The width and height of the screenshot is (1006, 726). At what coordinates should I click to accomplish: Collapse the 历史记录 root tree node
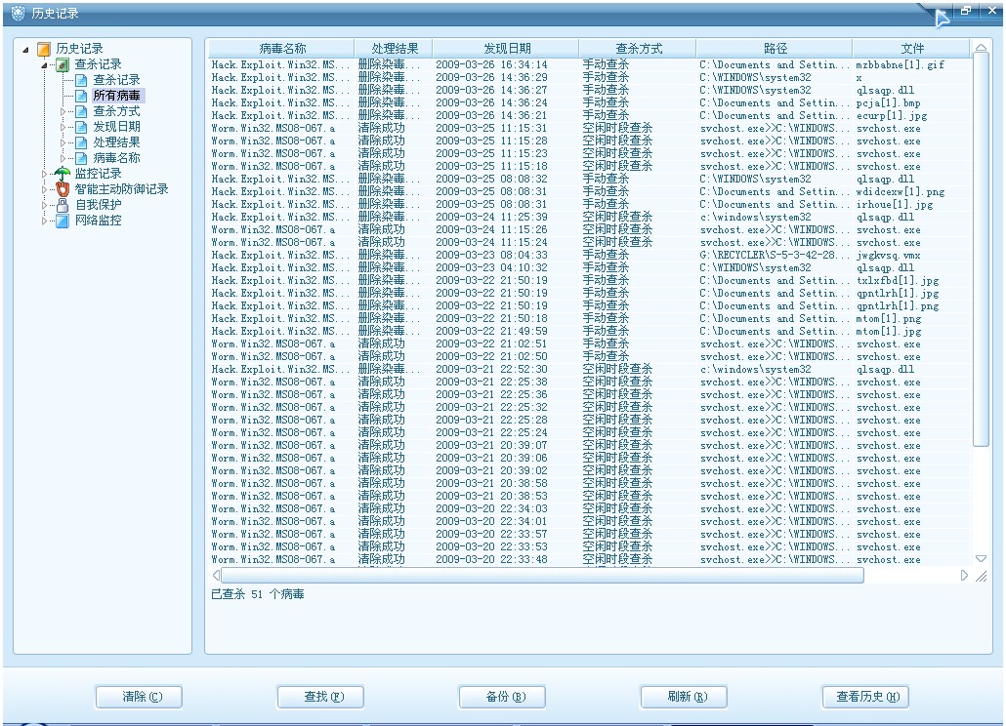(x=25, y=50)
